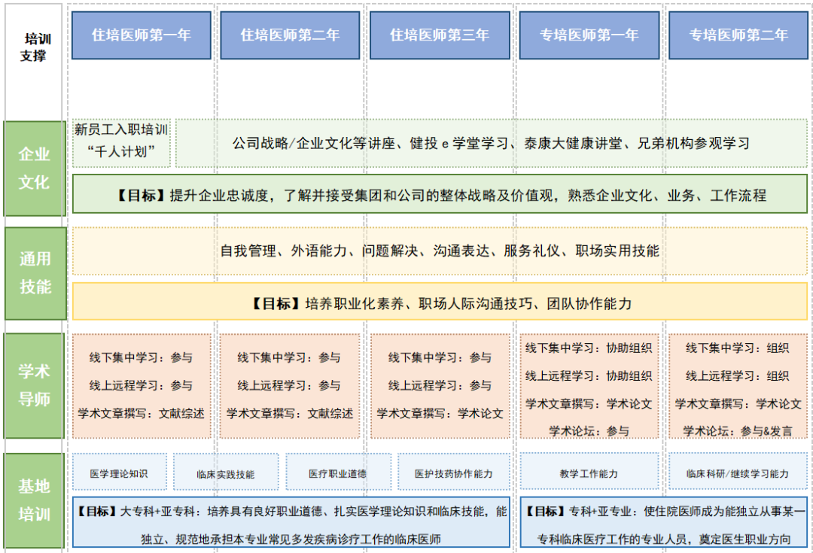The image size is (813, 553).
Task: Select the 提升企业忠诚度 goal box
Action: 440,195
